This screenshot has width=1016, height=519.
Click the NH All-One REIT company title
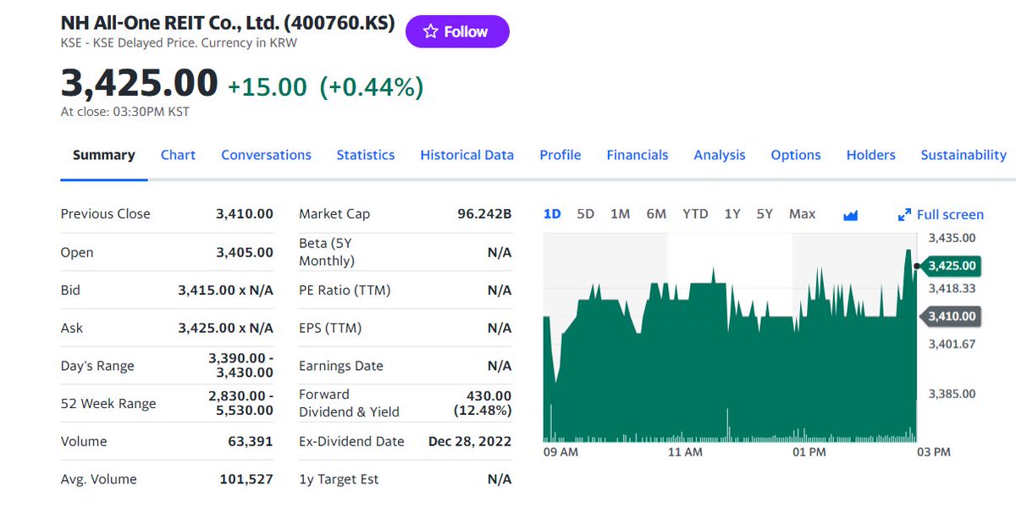coord(228,23)
